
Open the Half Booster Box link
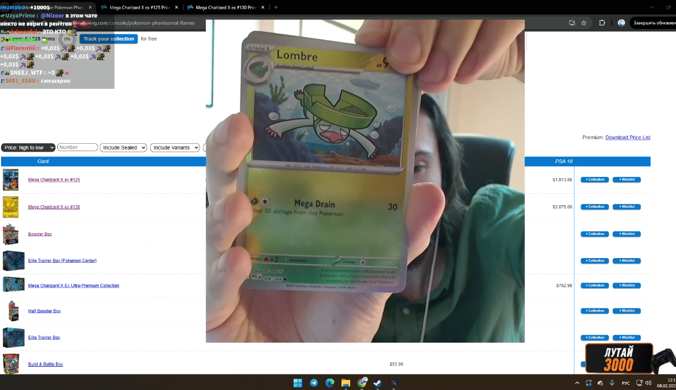pyautogui.click(x=45, y=311)
